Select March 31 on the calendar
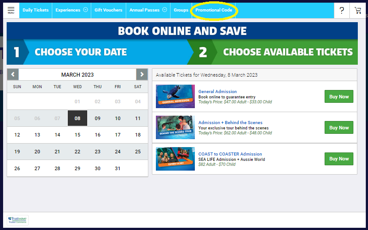 click(118, 168)
